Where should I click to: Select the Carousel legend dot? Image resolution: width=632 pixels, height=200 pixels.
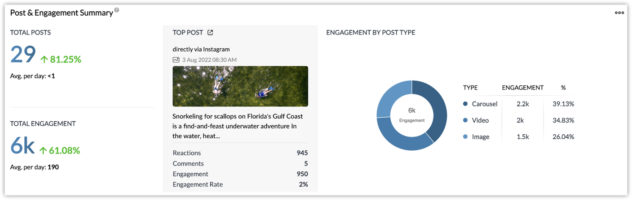tap(465, 104)
